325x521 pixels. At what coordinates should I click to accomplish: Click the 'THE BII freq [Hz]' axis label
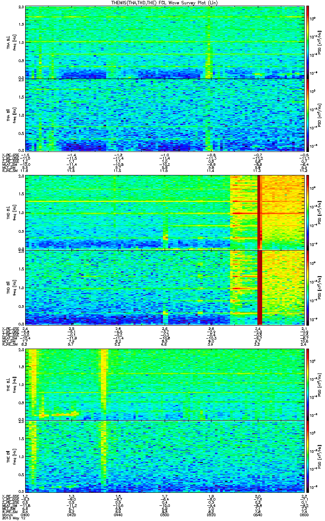coord(10,457)
